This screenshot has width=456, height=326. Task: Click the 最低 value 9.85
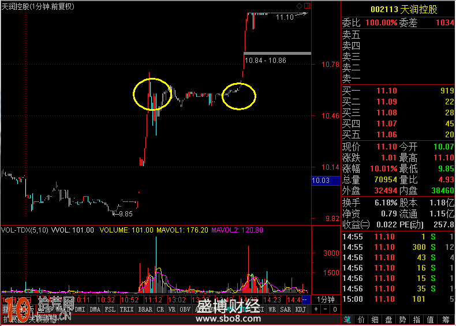(446, 168)
